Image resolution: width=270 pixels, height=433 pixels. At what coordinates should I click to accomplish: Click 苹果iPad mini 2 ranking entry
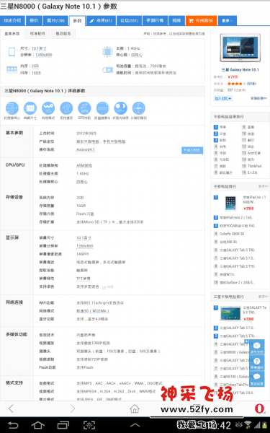coord(236,218)
